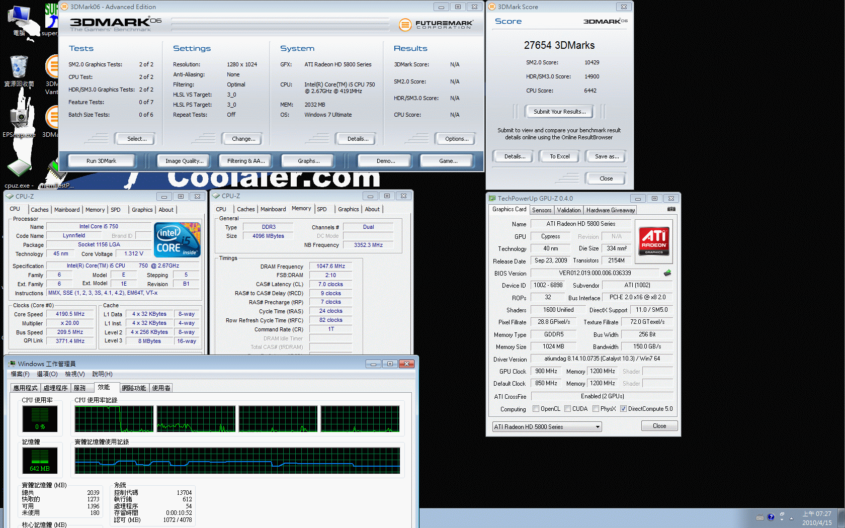
Task: Toggle the CUDA checkbox in GPU-Z
Action: [567, 409]
